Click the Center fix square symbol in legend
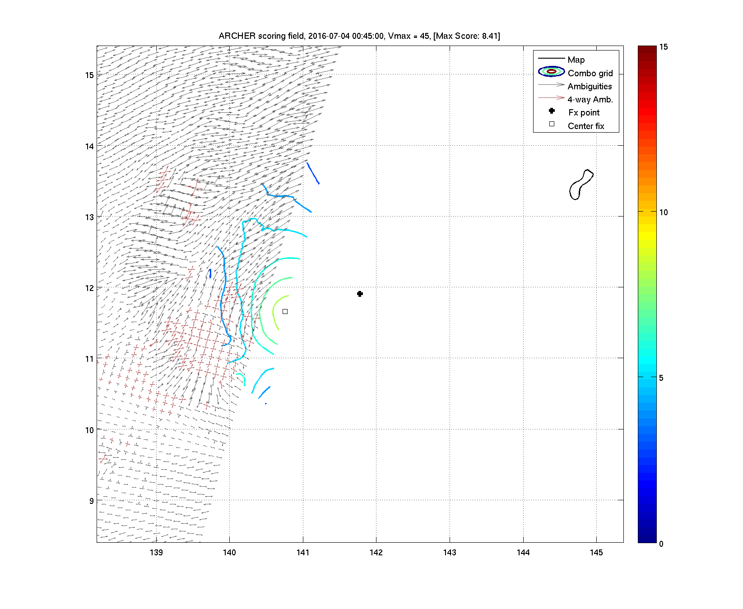This screenshot has height=609, width=743. click(x=552, y=124)
